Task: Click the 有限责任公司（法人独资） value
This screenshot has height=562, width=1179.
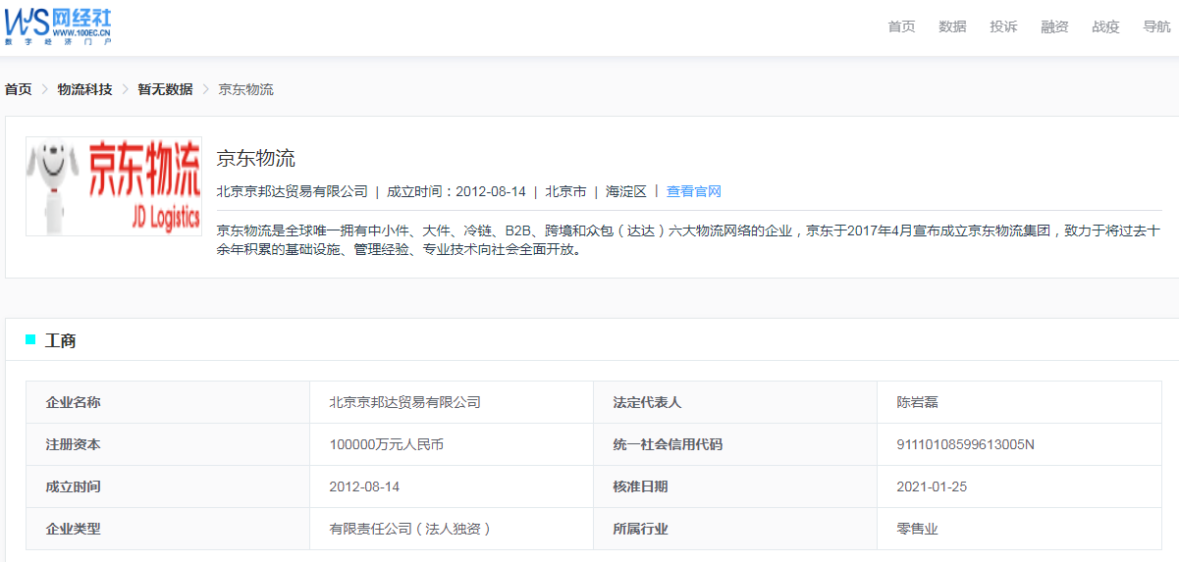Action: click(x=411, y=529)
